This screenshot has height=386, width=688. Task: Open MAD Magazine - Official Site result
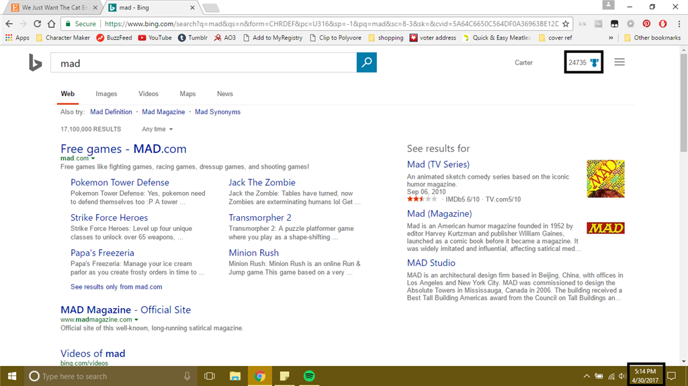(126, 309)
